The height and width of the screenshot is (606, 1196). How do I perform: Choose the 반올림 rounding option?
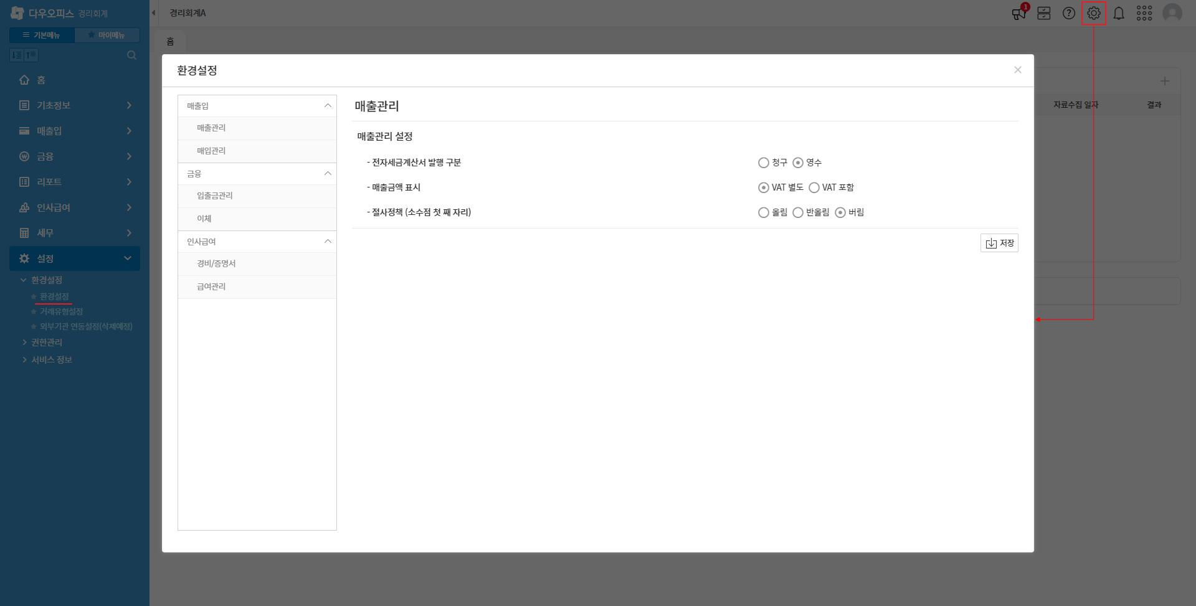coord(798,212)
